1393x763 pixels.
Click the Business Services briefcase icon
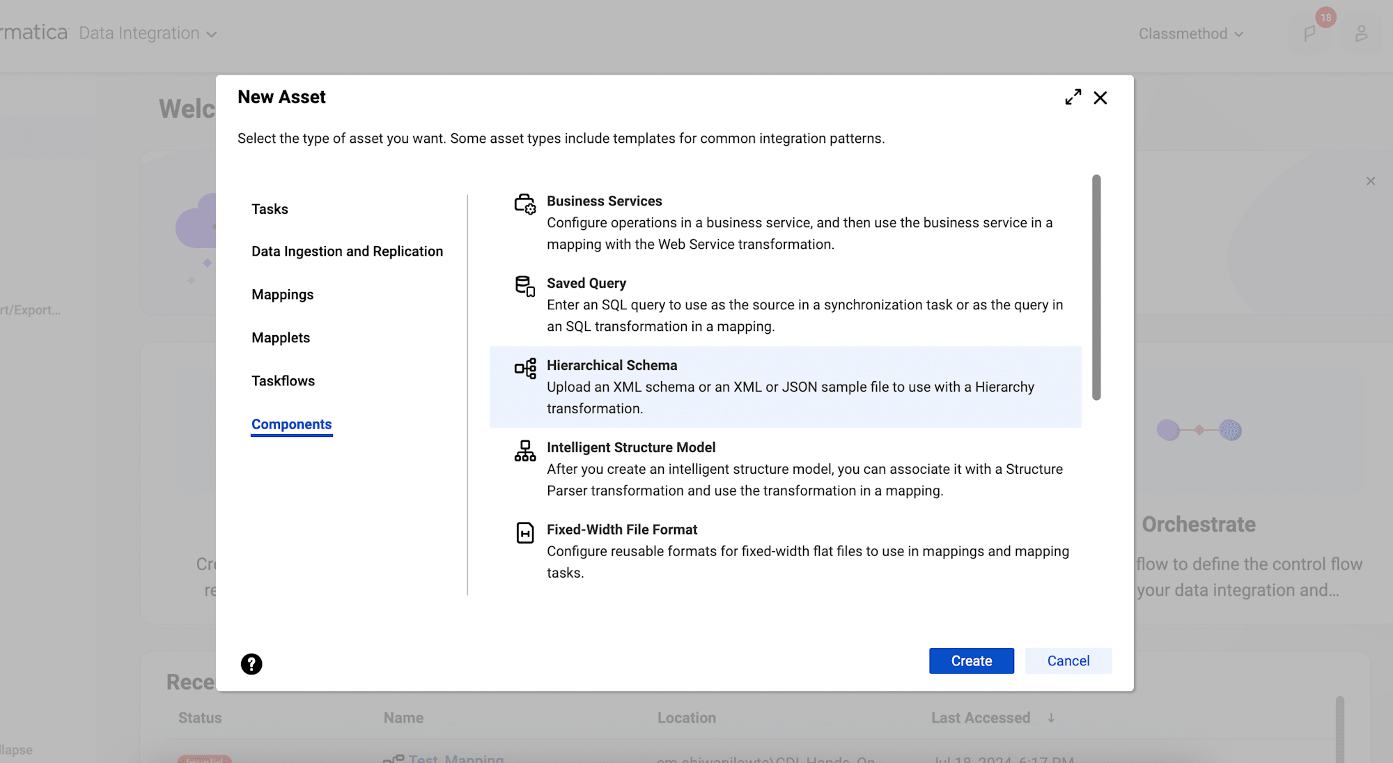pos(525,204)
